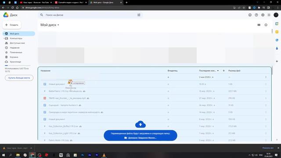Click the magnifier icon in the Drive search bar

42,15
